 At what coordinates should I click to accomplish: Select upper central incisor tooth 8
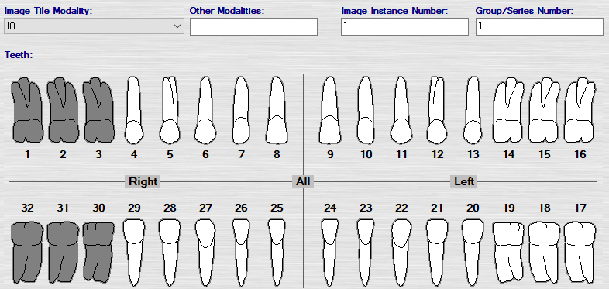[x=277, y=110]
